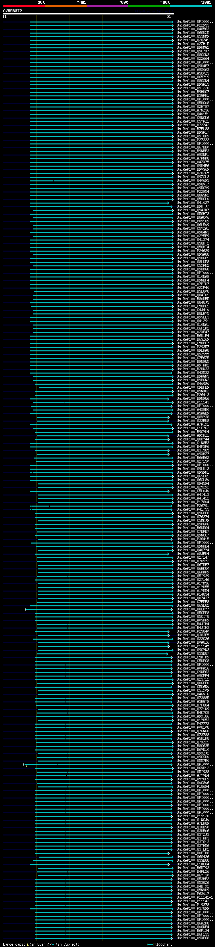Select hit UniRef100_Q8VY38
The image size is (215, 947).
(x=193, y=417)
